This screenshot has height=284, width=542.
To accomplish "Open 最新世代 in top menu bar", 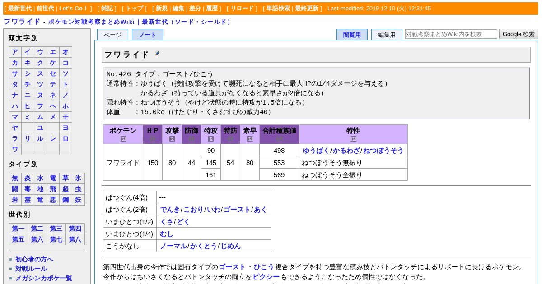I will [x=20, y=9].
